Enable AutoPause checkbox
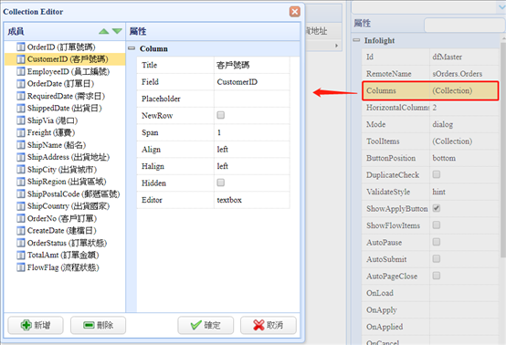Viewport: 506px width, 345px height. click(437, 242)
